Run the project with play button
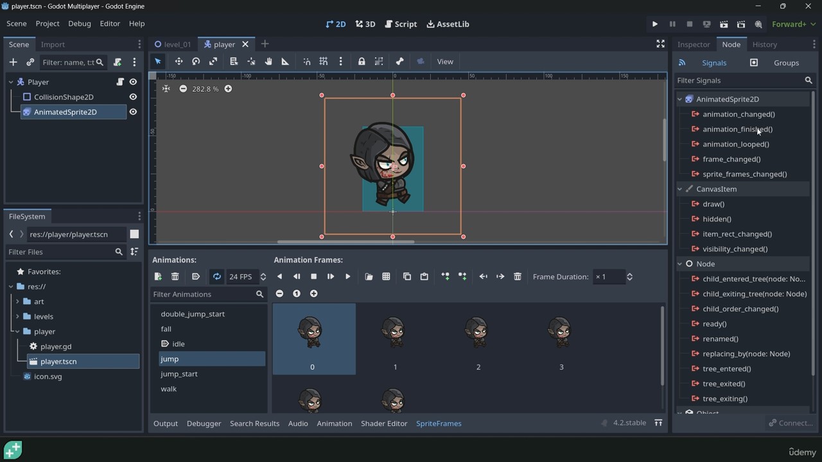This screenshot has width=822, height=462. tap(655, 24)
